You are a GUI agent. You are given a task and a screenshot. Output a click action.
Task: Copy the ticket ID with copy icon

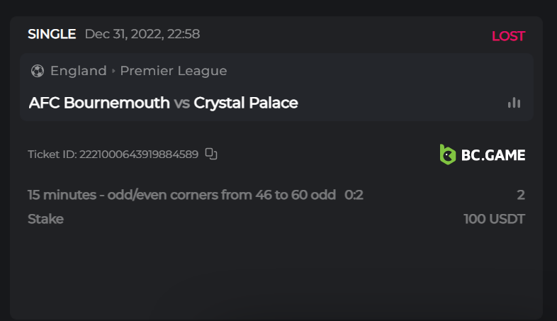coord(210,154)
